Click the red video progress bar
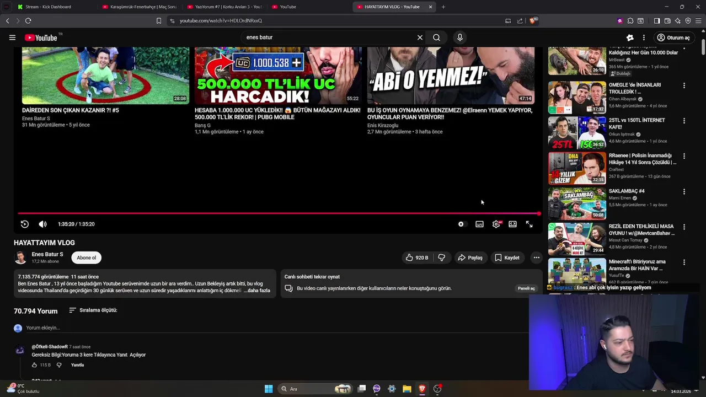This screenshot has width=706, height=397. (278, 213)
